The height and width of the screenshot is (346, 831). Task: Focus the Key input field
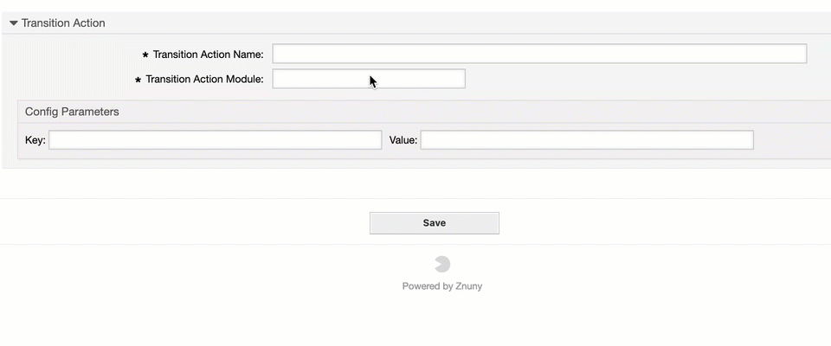[215, 140]
